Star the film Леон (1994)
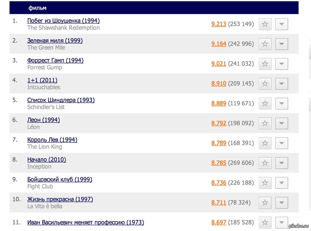Image resolution: width=311 pixels, height=231 pixels. (x=265, y=124)
